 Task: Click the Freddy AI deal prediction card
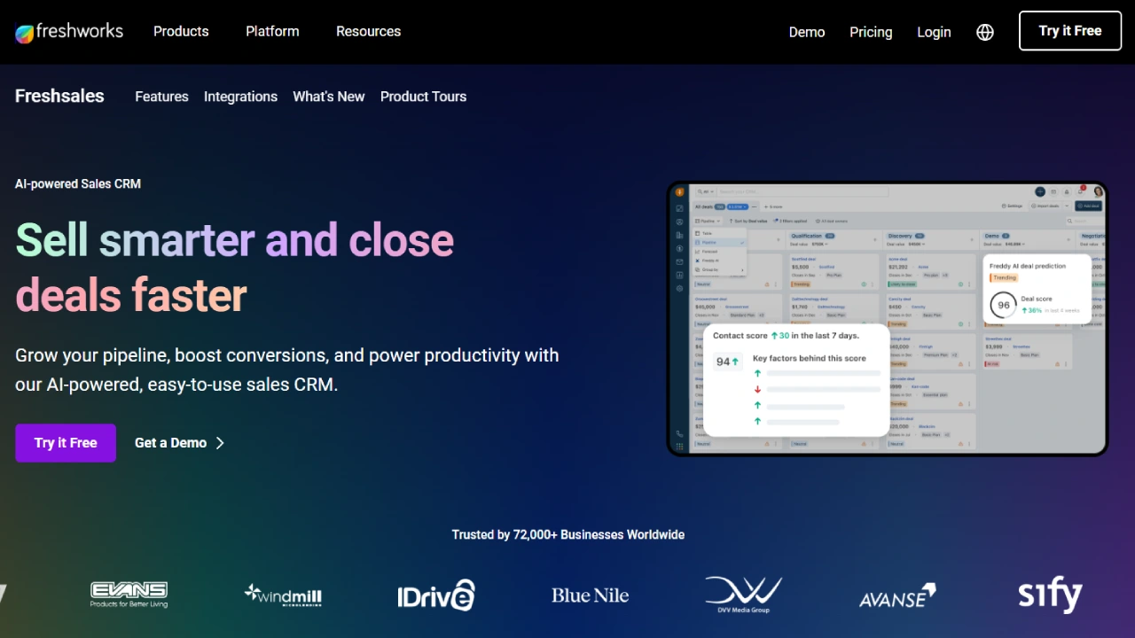click(x=1037, y=290)
